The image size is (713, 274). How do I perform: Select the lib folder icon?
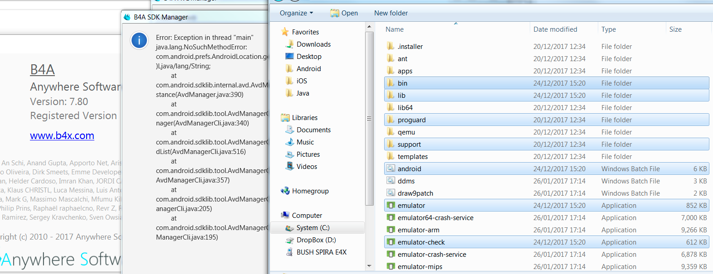[391, 95]
